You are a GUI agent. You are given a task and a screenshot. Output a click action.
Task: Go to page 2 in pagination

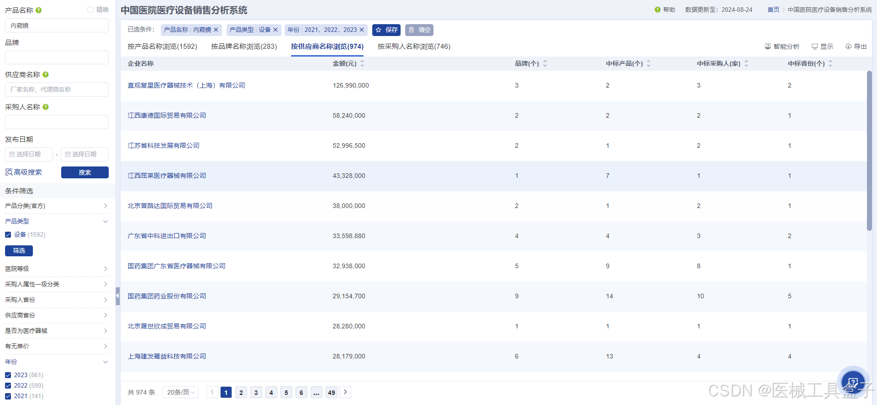[241, 392]
